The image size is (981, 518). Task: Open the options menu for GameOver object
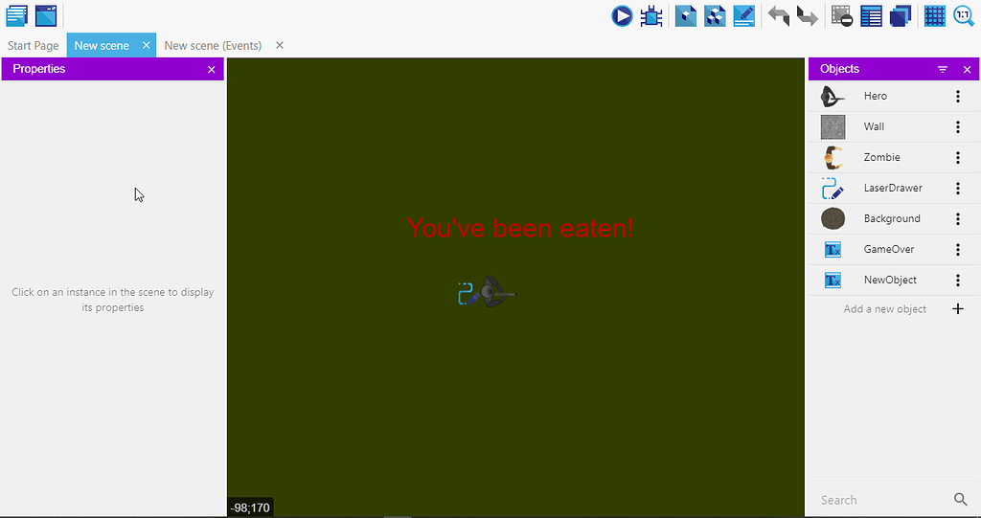click(x=957, y=250)
